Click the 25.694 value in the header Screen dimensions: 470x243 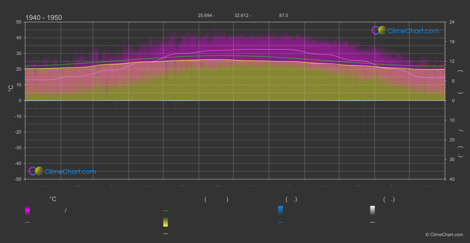(x=205, y=15)
